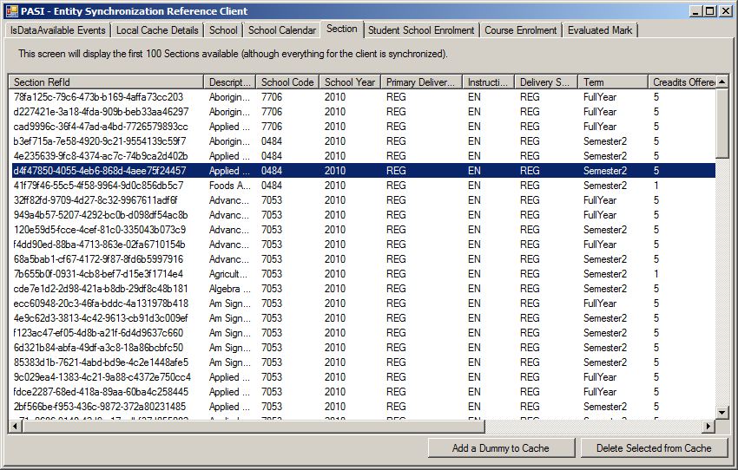Open the Local Cache Details tab
The width and height of the screenshot is (738, 470).
coord(157,30)
